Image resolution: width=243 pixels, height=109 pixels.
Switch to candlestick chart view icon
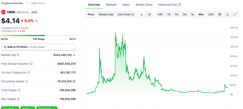150,15
